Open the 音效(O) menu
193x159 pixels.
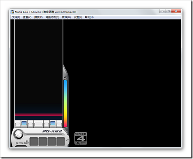[x=66, y=17]
